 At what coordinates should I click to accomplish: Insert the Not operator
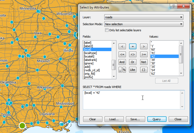pos(144,62)
